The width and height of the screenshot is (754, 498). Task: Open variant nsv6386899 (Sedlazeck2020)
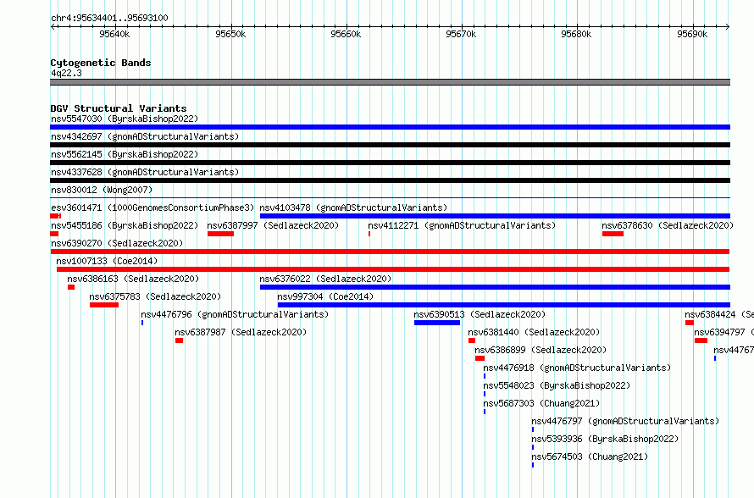coord(541,350)
